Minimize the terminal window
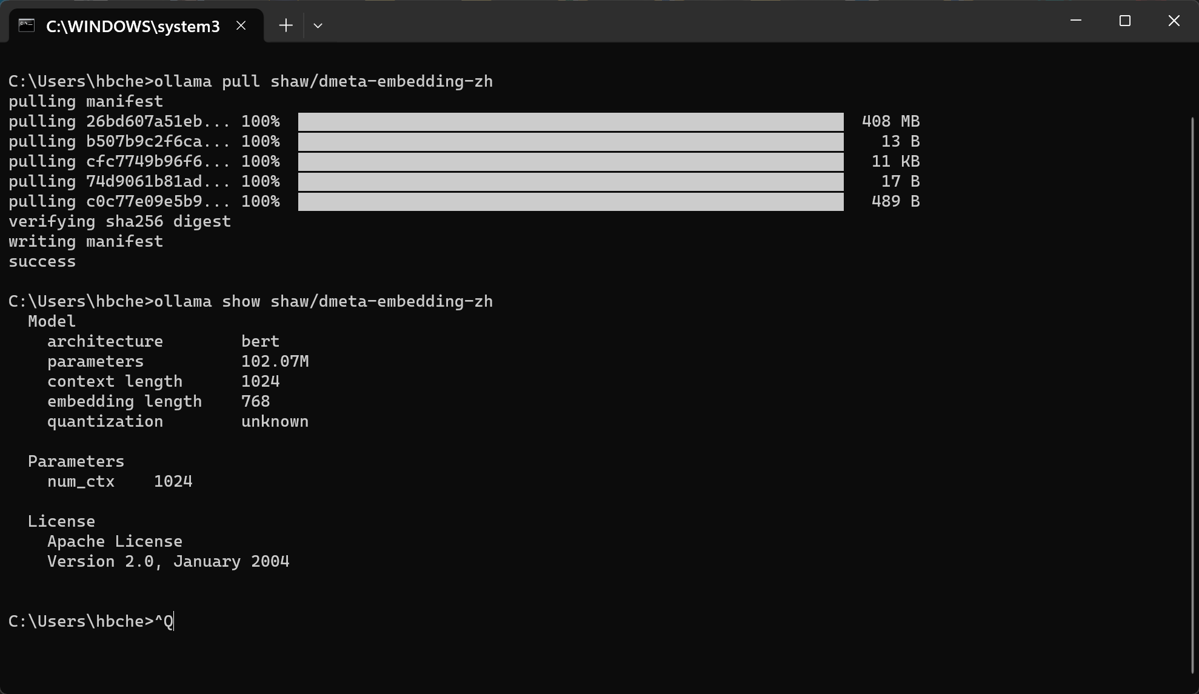 pyautogui.click(x=1076, y=21)
